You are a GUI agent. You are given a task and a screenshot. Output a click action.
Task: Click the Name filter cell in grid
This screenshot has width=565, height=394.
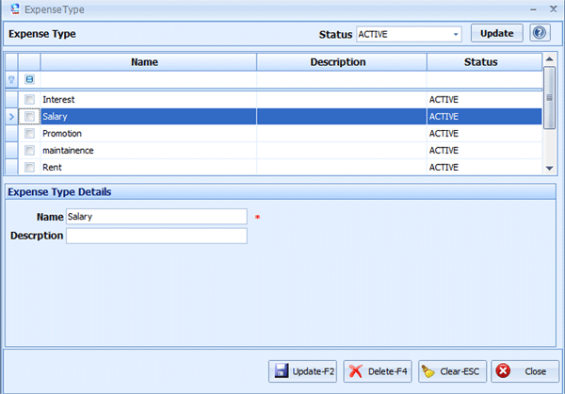149,79
